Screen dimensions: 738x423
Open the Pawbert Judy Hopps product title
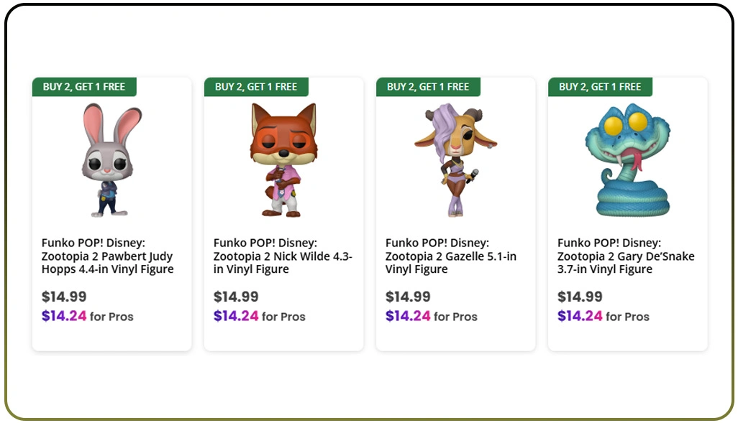tap(108, 256)
